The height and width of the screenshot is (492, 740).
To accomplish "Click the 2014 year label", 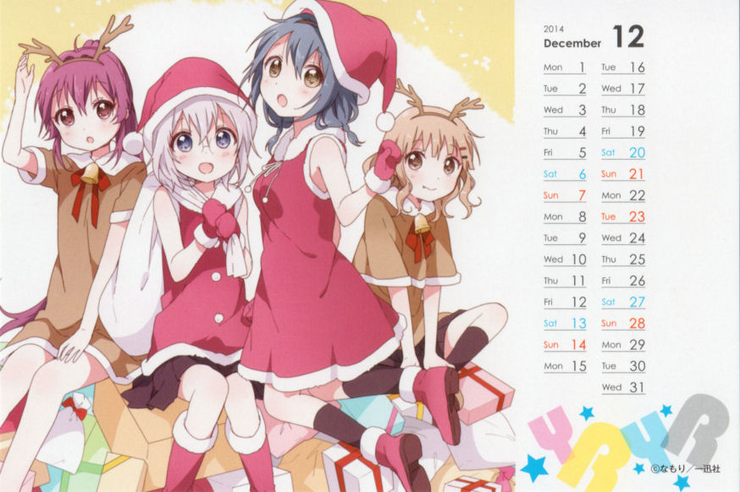I will pos(554,30).
